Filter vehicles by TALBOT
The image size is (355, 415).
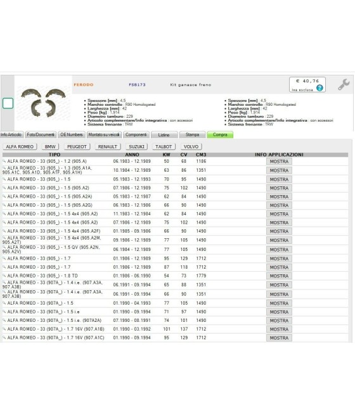164,146
